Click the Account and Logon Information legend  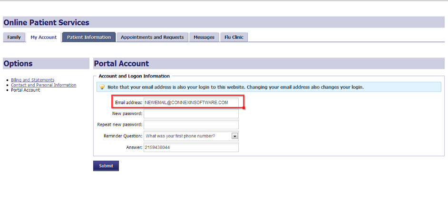click(134, 77)
